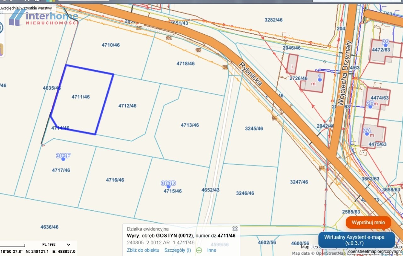Select address point 1 on Rybnicka
The image size is (403, 256).
(x=320, y=80)
